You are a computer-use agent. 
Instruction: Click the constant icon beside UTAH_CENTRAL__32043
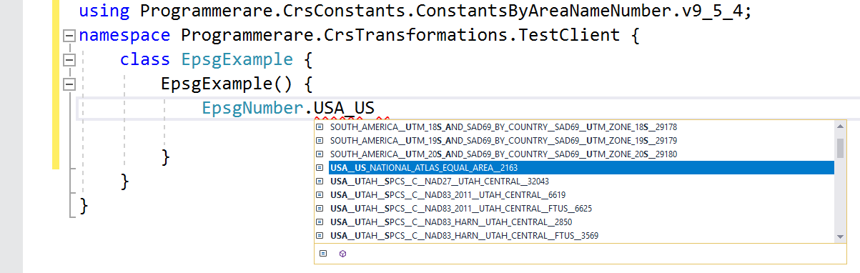[x=321, y=182]
